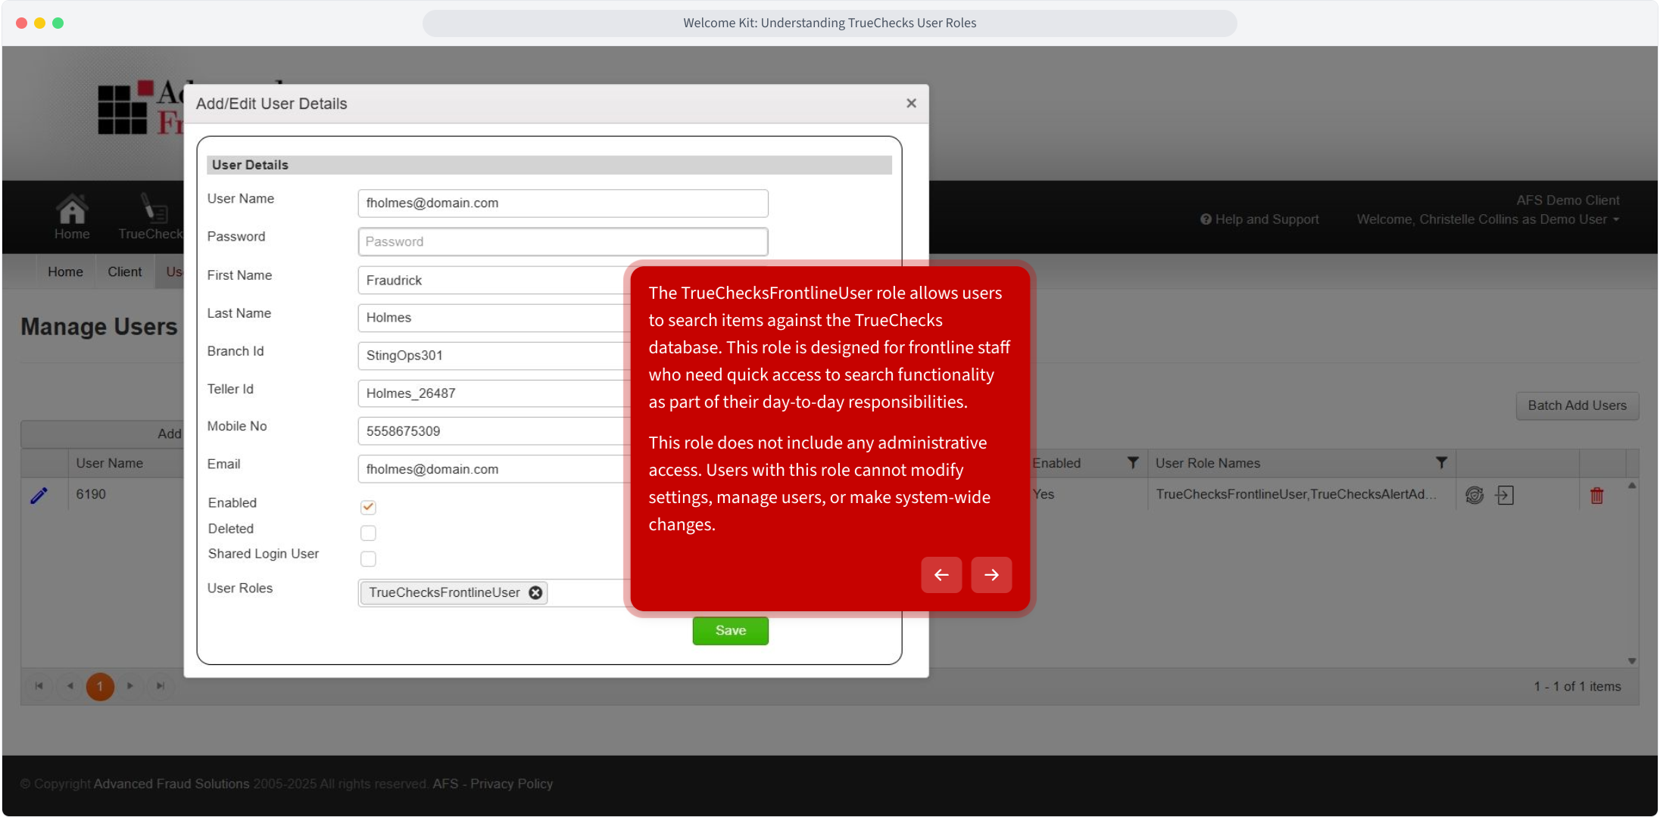Check the Shared Login User checkbox

pos(368,559)
